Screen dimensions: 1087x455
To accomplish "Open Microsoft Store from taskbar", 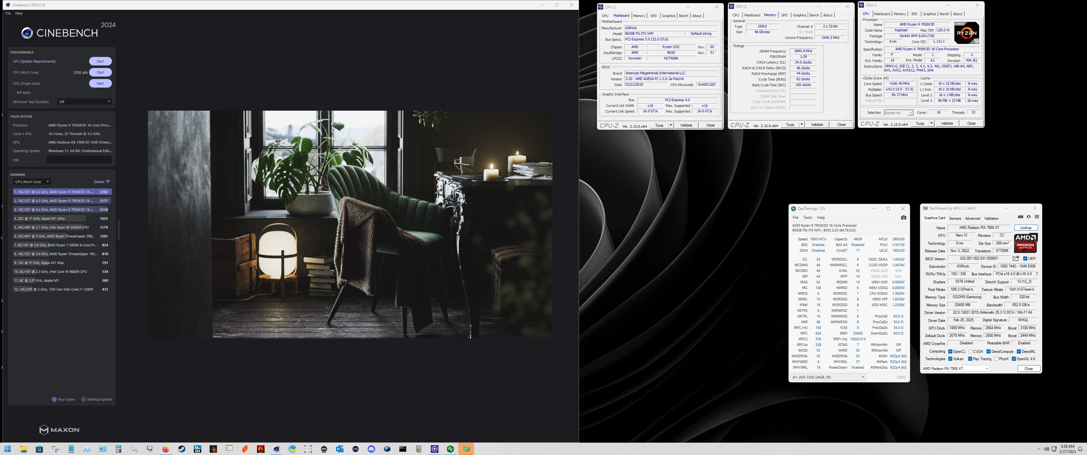I will click(x=39, y=449).
